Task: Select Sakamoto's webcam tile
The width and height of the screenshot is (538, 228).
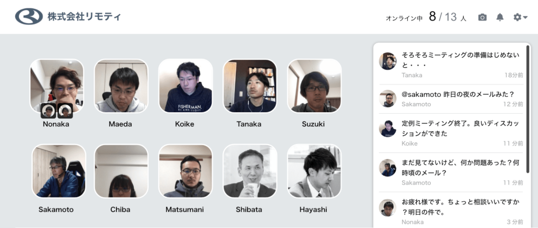Action: point(59,171)
